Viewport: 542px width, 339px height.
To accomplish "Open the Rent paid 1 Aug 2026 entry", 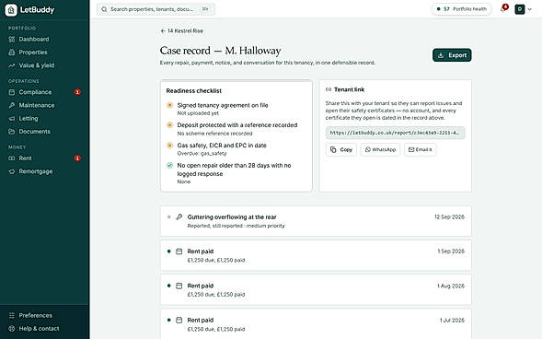I will point(316,290).
